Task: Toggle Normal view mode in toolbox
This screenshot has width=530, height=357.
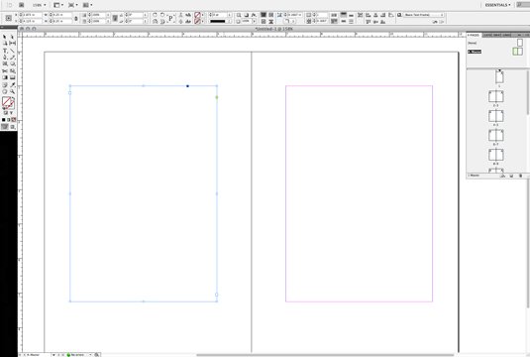Action: [x=5, y=127]
